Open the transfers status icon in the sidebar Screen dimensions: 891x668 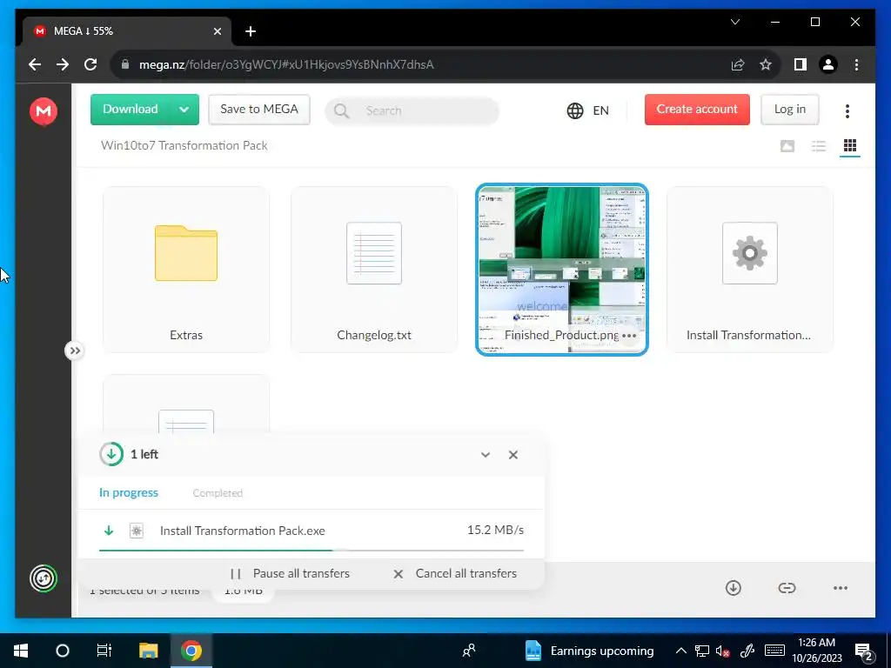44,578
